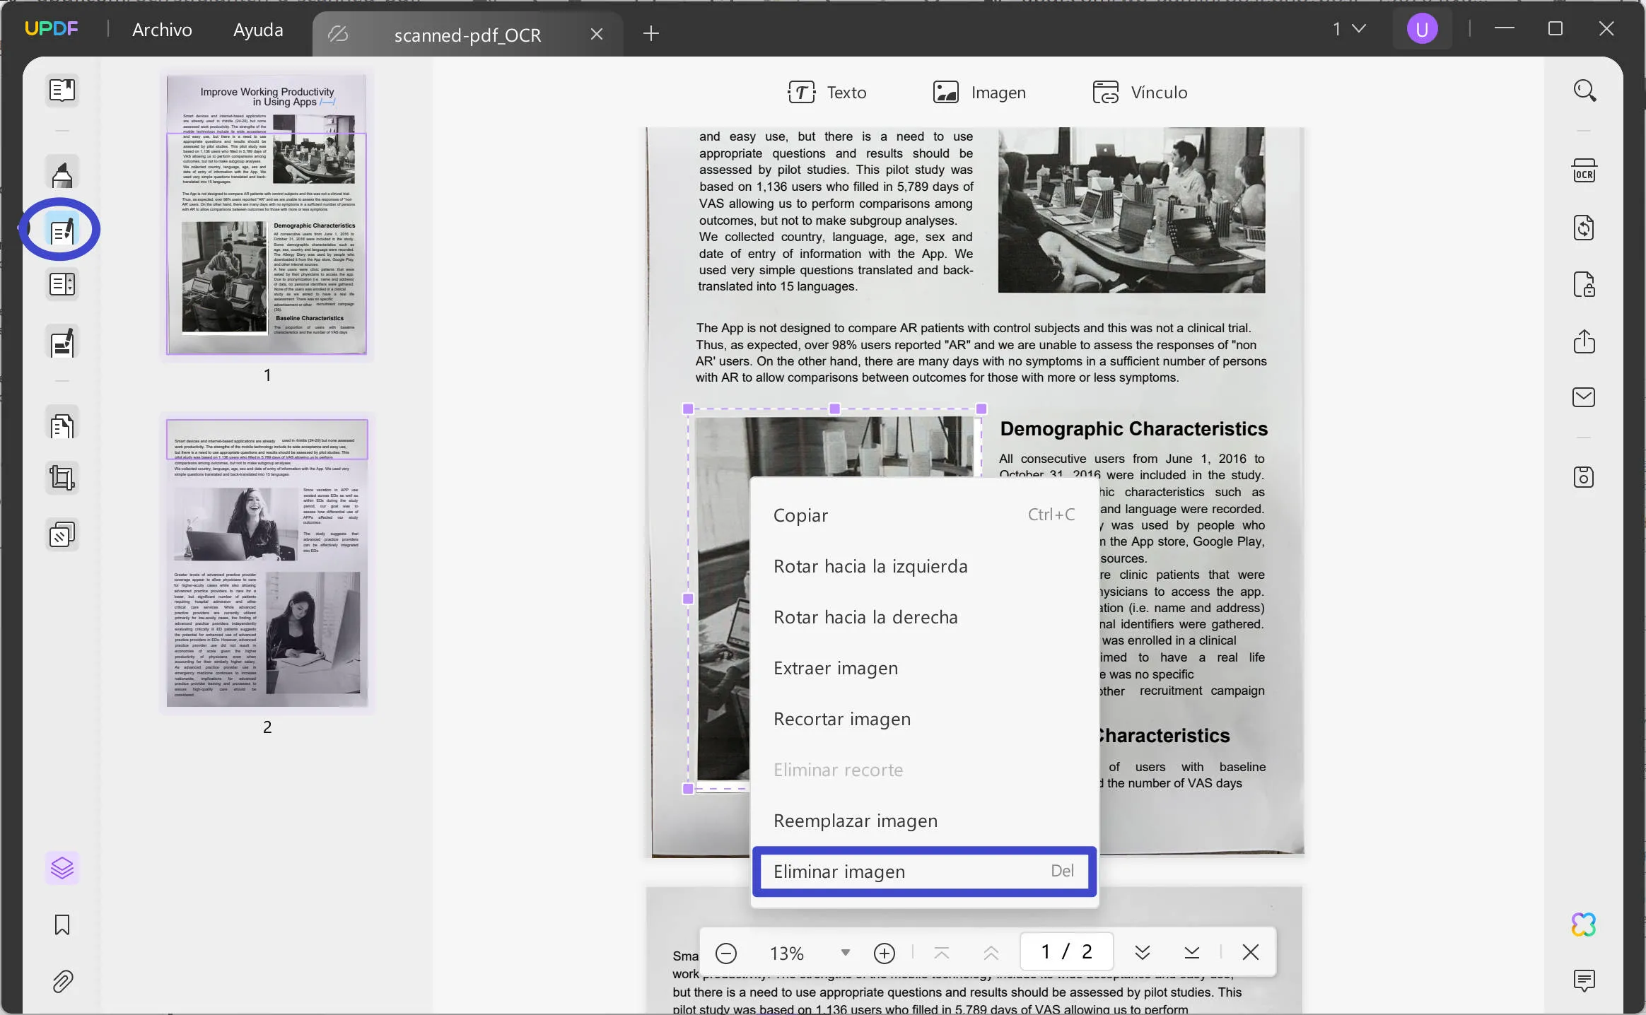The image size is (1646, 1015).
Task: Click the UPDF logo
Action: click(x=51, y=29)
